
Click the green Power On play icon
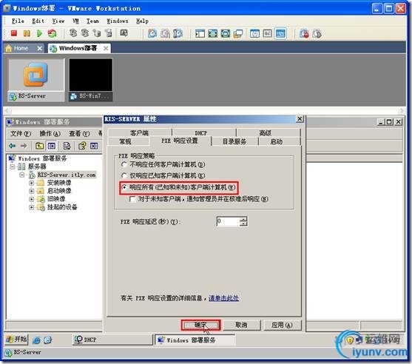tap(39, 33)
